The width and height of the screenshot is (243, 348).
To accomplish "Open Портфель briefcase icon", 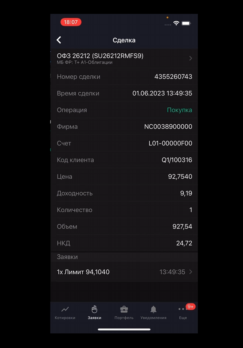I will pos(124,309).
